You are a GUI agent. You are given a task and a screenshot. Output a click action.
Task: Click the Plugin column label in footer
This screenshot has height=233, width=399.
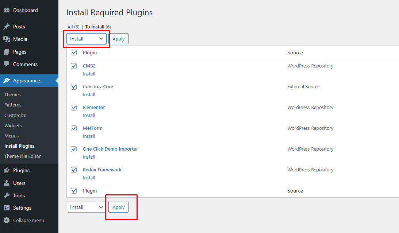(x=90, y=191)
